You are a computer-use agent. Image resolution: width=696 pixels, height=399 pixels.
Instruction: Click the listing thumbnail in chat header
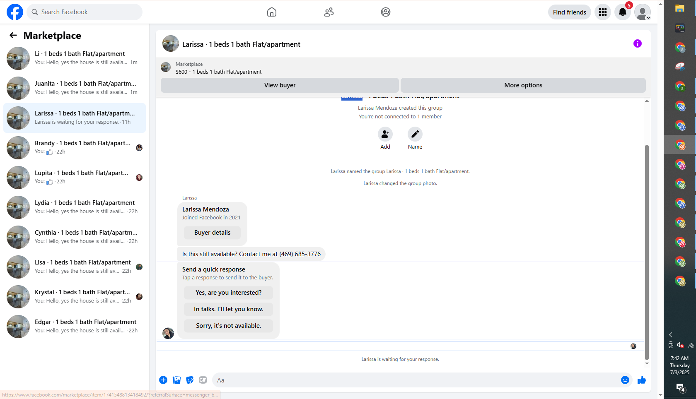pos(171,43)
